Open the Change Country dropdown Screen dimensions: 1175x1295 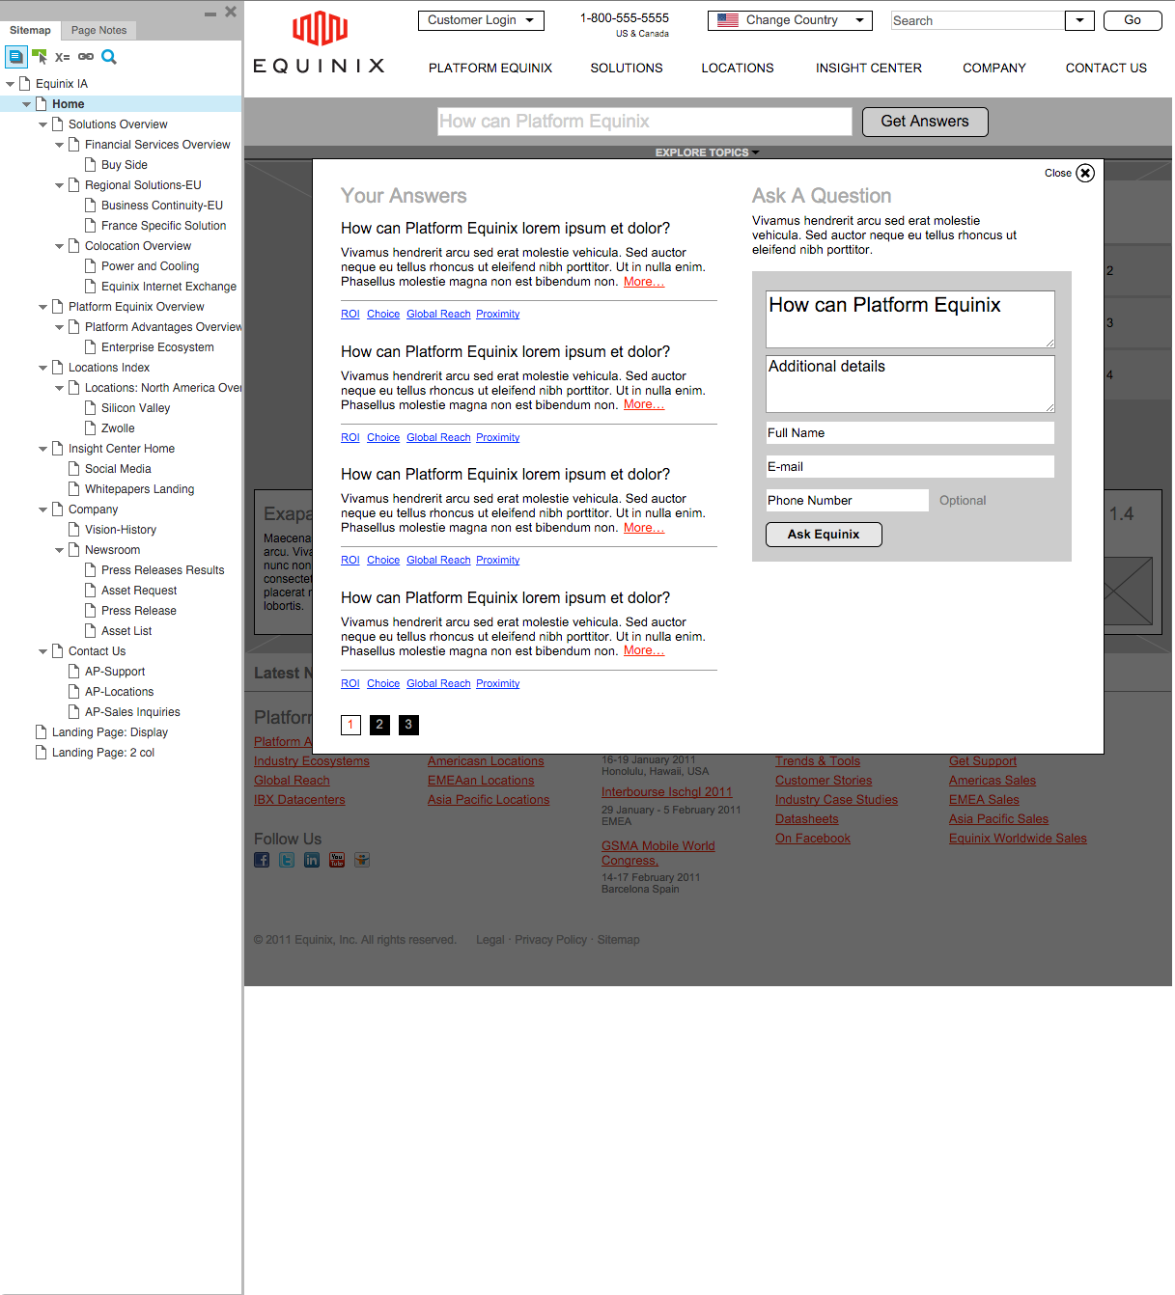pos(790,20)
